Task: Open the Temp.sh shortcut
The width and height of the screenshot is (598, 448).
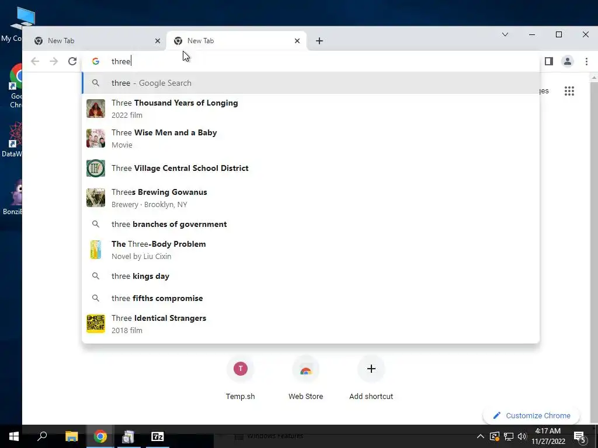Action: (240, 378)
